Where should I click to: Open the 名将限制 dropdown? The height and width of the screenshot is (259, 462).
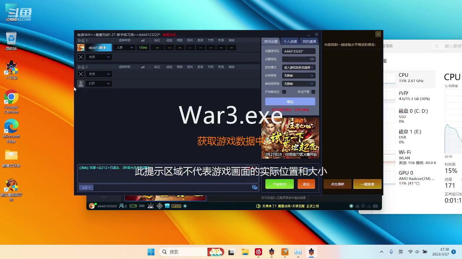pyautogui.click(x=298, y=76)
